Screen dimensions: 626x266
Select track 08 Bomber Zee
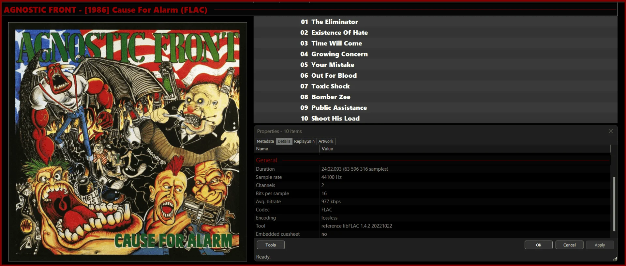435,97
